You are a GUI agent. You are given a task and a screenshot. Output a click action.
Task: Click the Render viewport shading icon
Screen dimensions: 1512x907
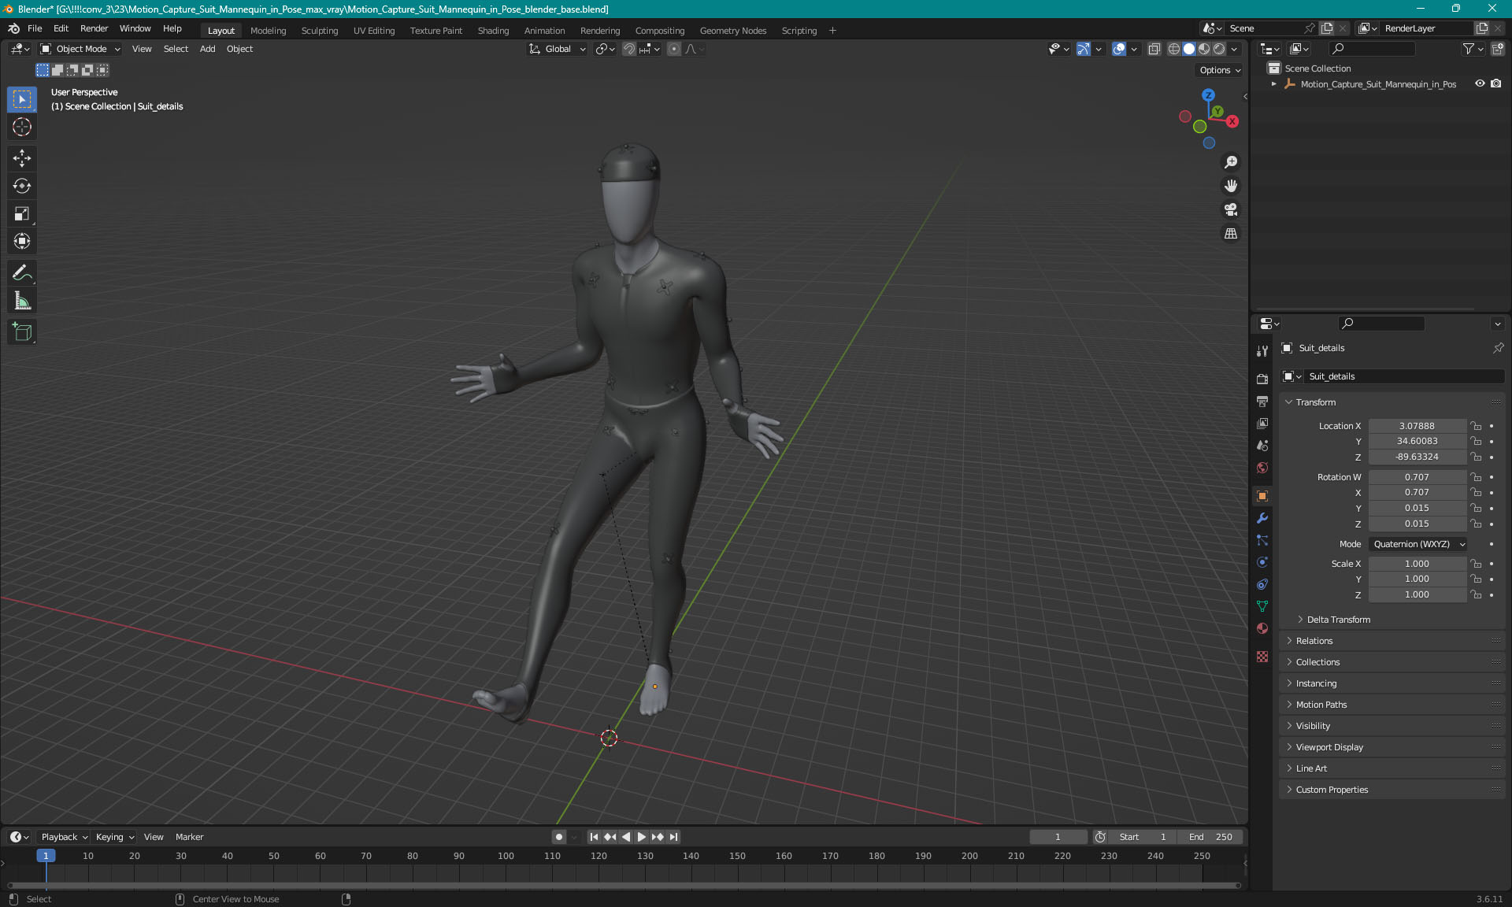1218,49
